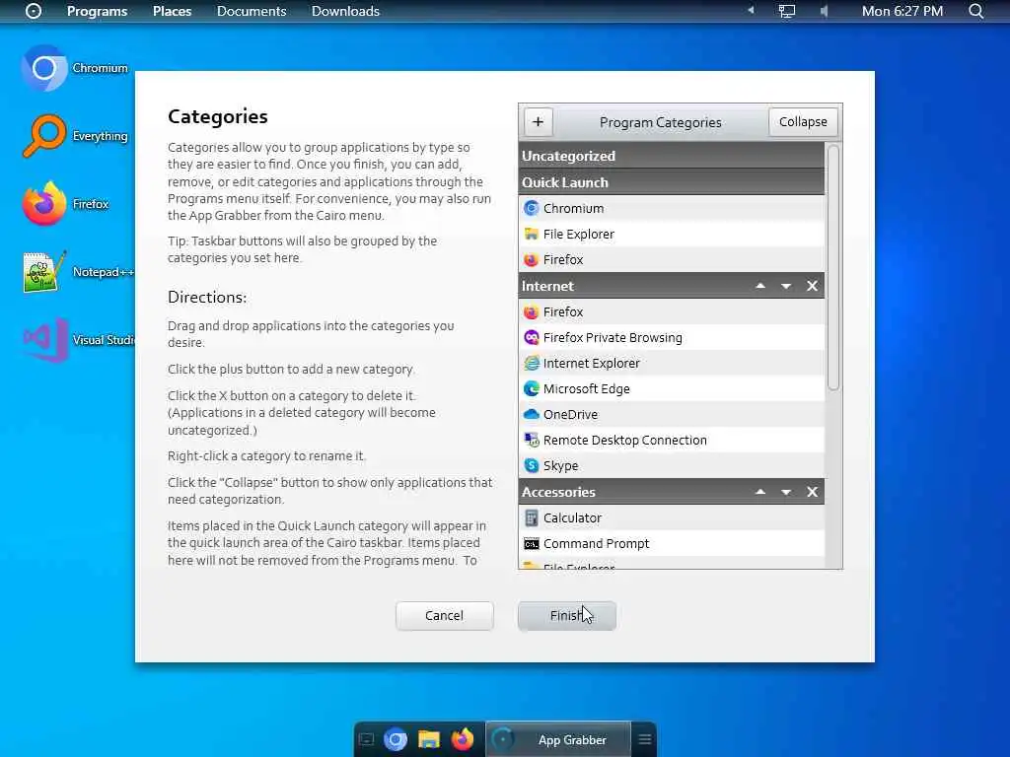Screen dimensions: 1010x757
Task: Select Calculator item
Action: tap(671, 517)
